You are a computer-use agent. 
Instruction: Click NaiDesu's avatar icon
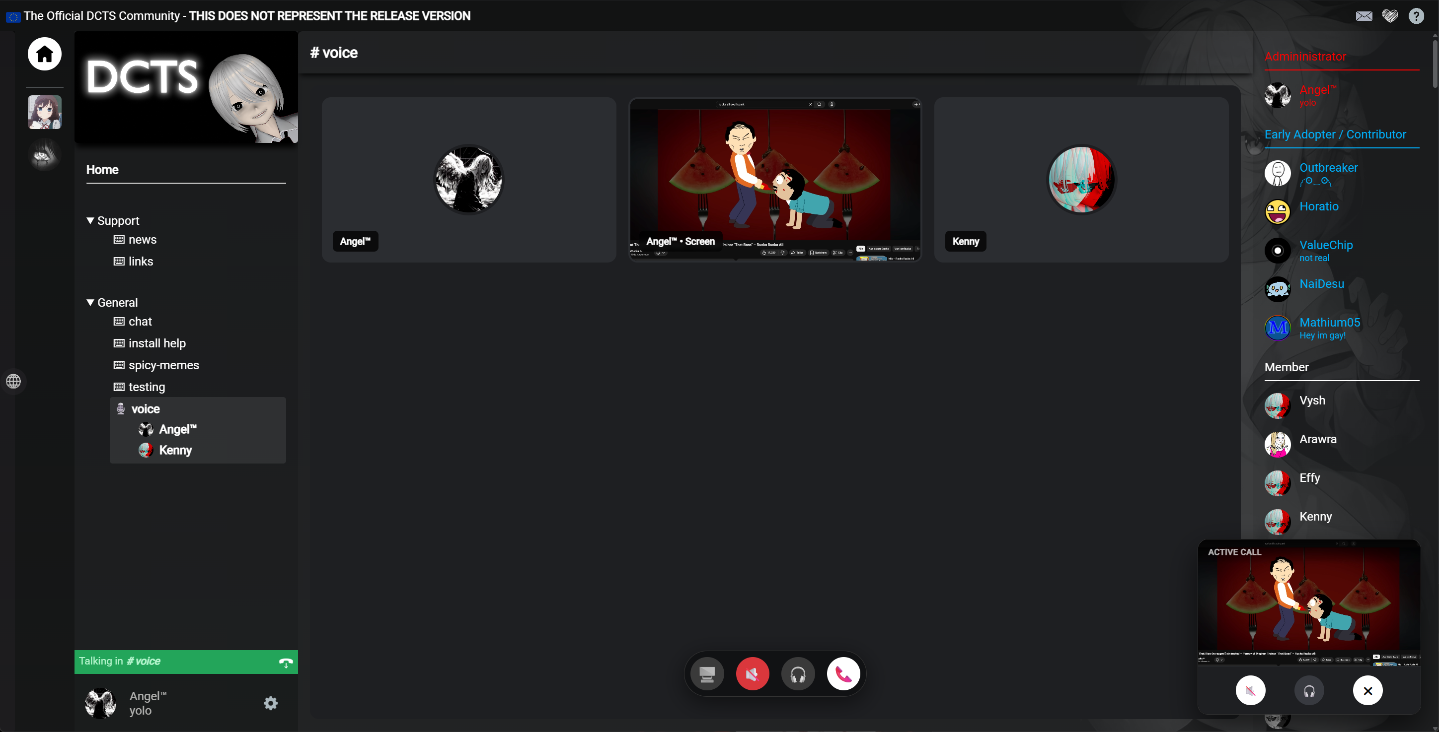tap(1278, 289)
